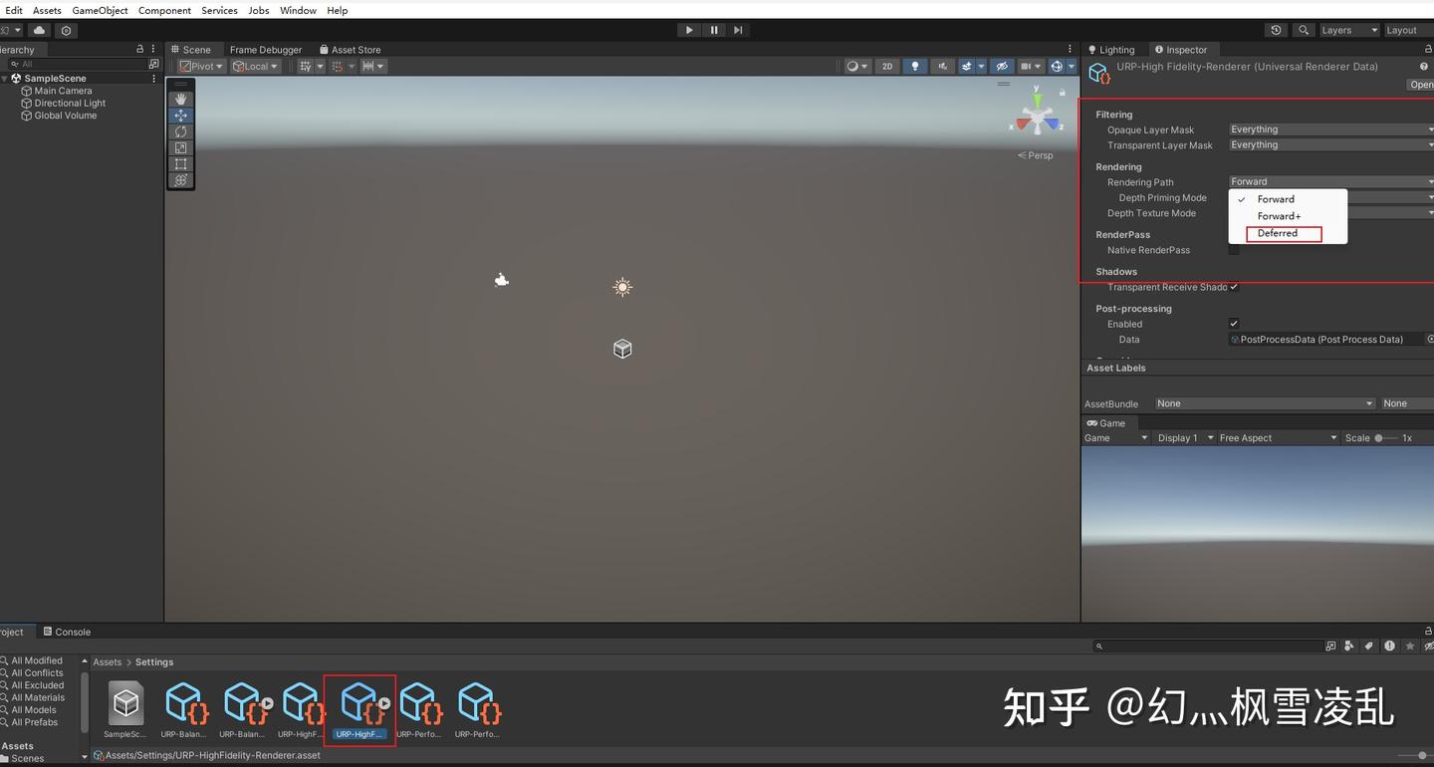Open search by type in Hierarchy

(x=152, y=64)
